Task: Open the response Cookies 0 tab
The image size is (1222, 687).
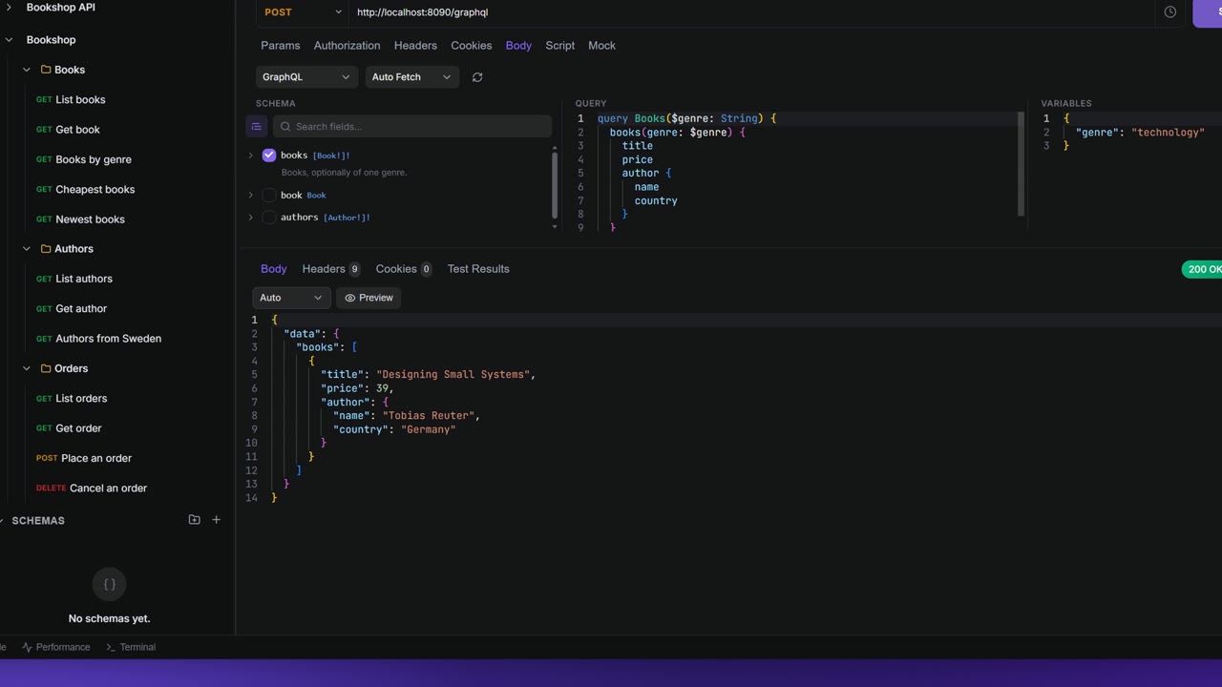Action: [x=404, y=269]
